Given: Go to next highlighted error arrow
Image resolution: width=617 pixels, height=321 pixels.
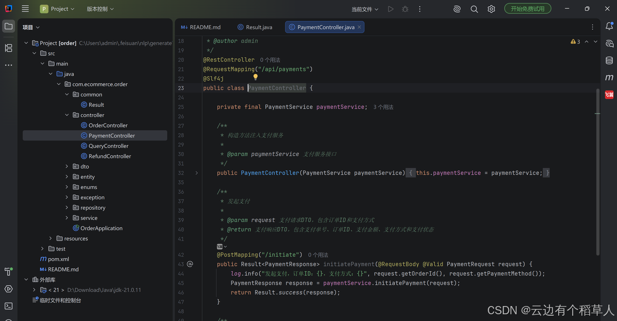Looking at the screenshot, I should pyautogui.click(x=595, y=42).
